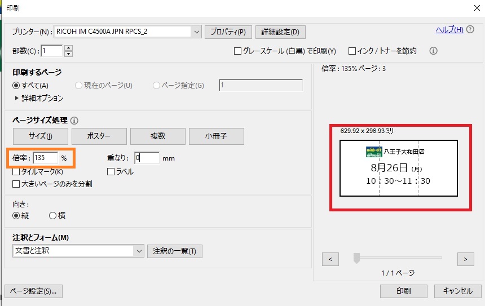Click info icon beside ink/toner saving option

[x=434, y=51]
